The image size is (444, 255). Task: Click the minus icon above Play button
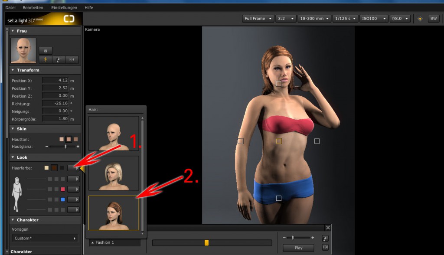point(284,238)
